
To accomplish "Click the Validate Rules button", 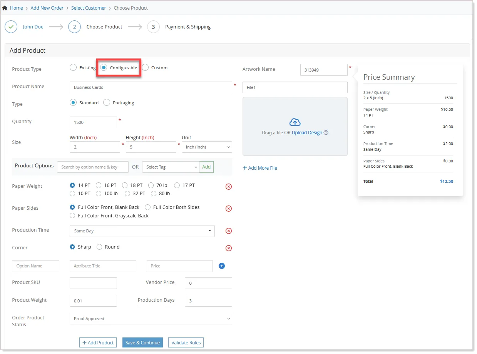I will (186, 343).
